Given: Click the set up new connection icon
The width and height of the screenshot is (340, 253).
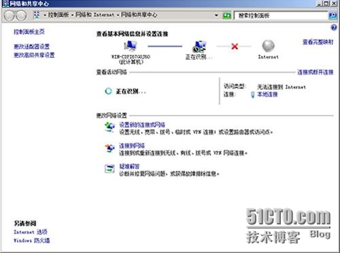Looking at the screenshot, I should (x=109, y=127).
